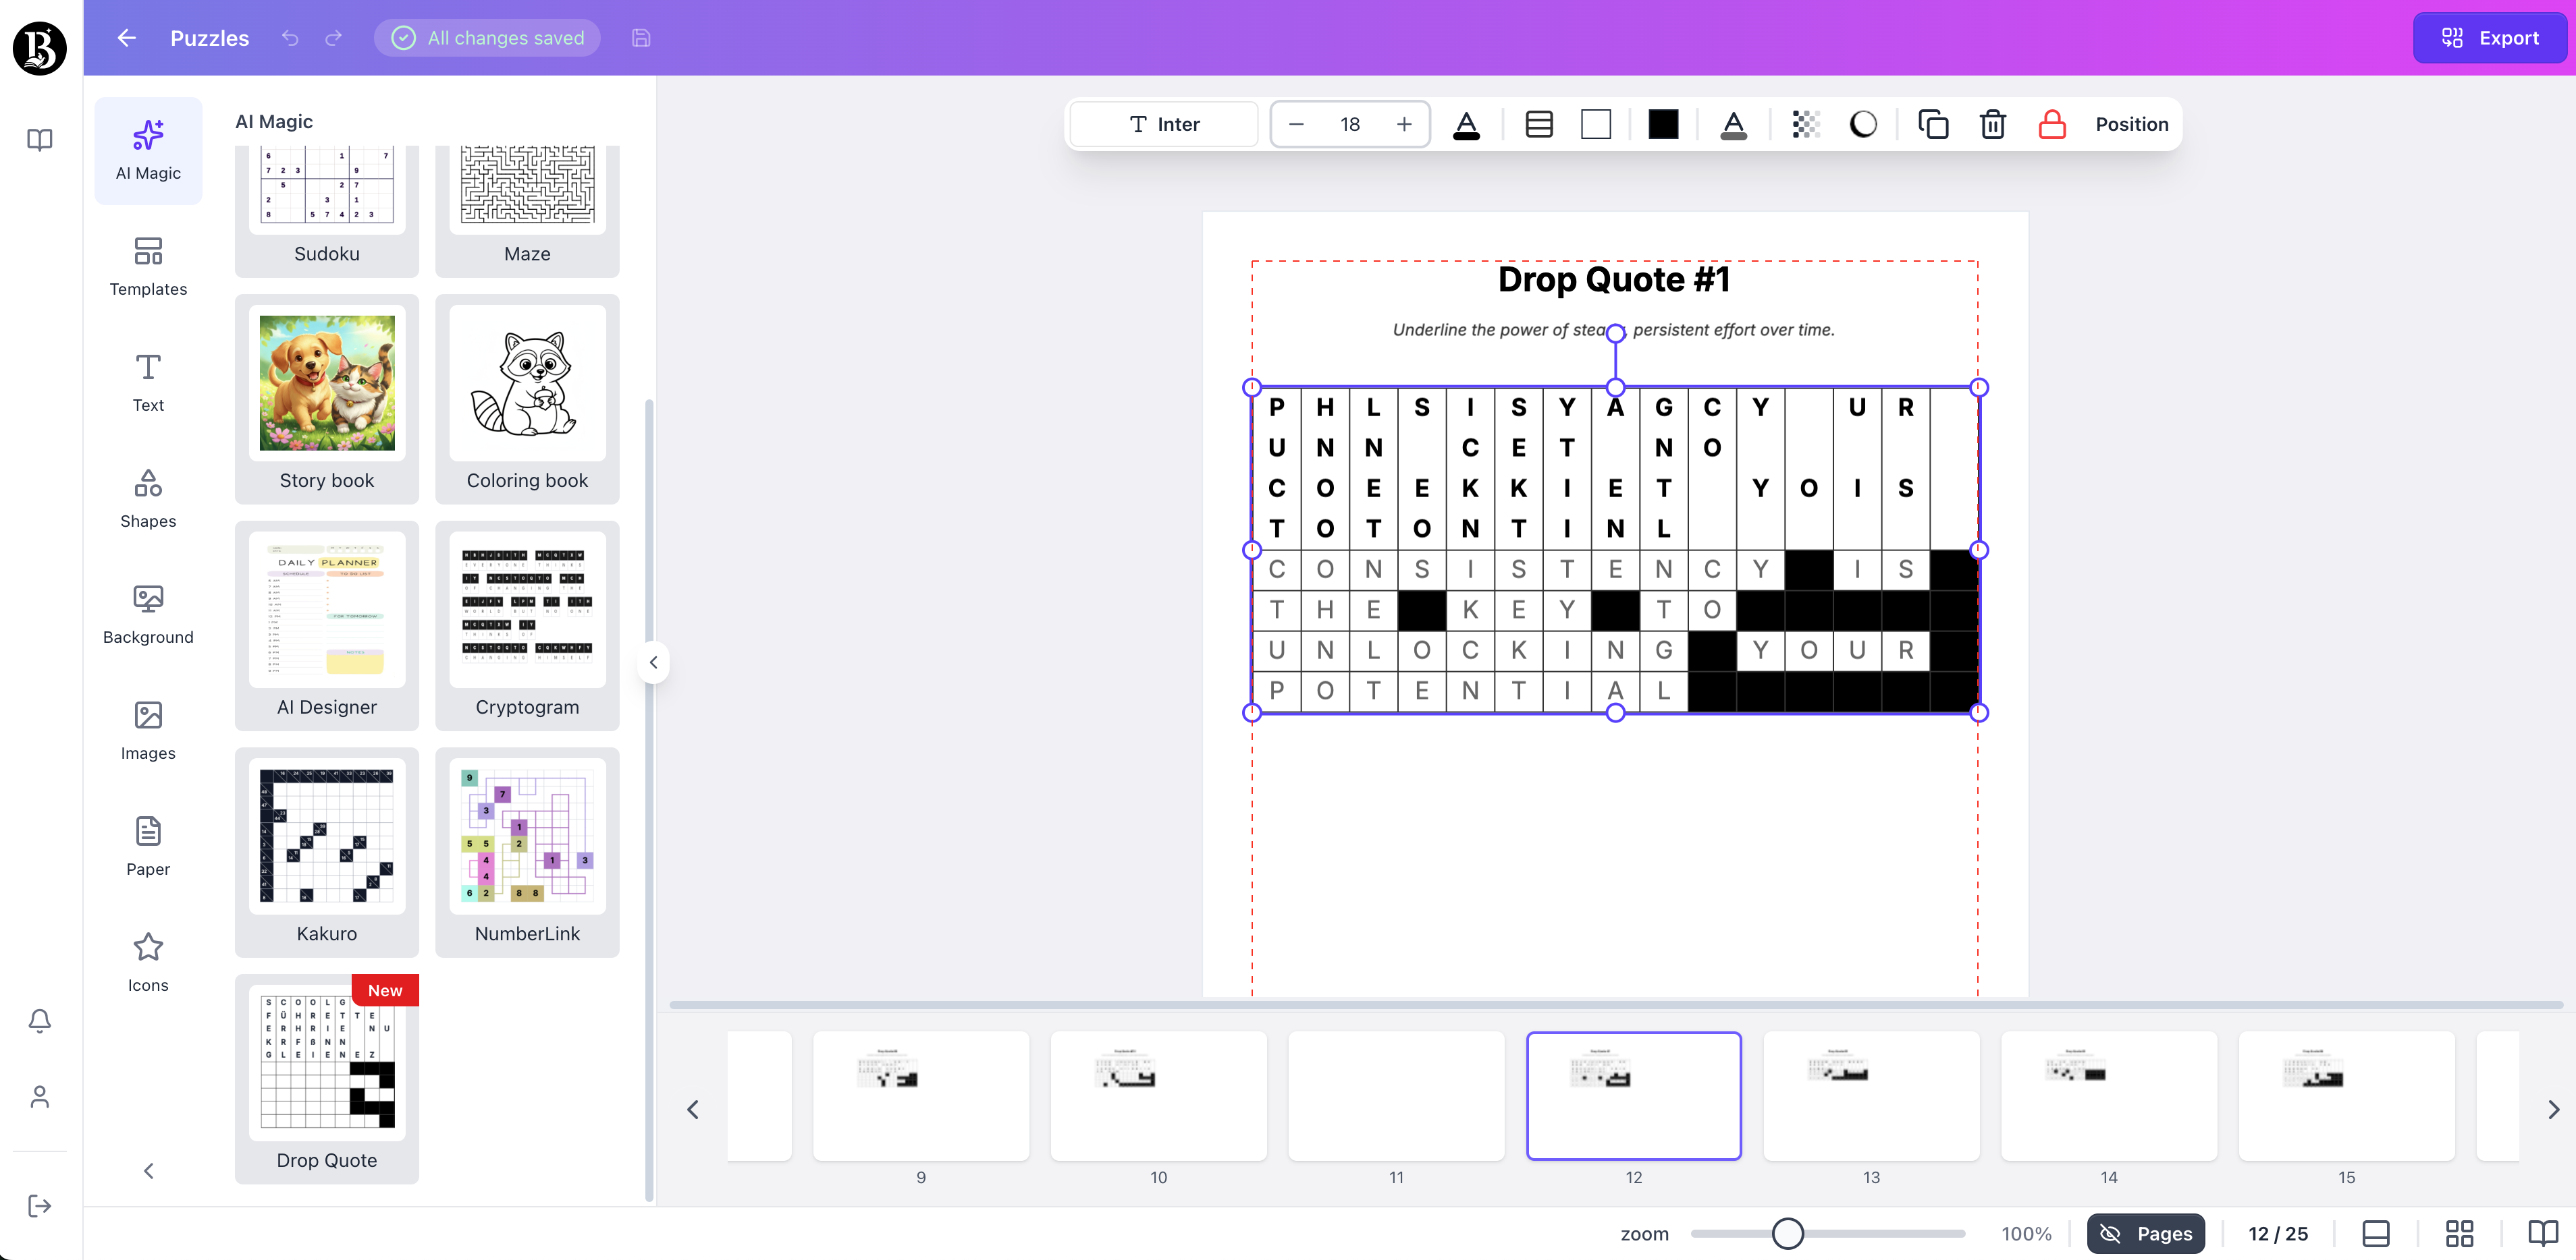Show next page thumbnails with right chevron
The image size is (2576, 1260).
[x=2551, y=1109]
